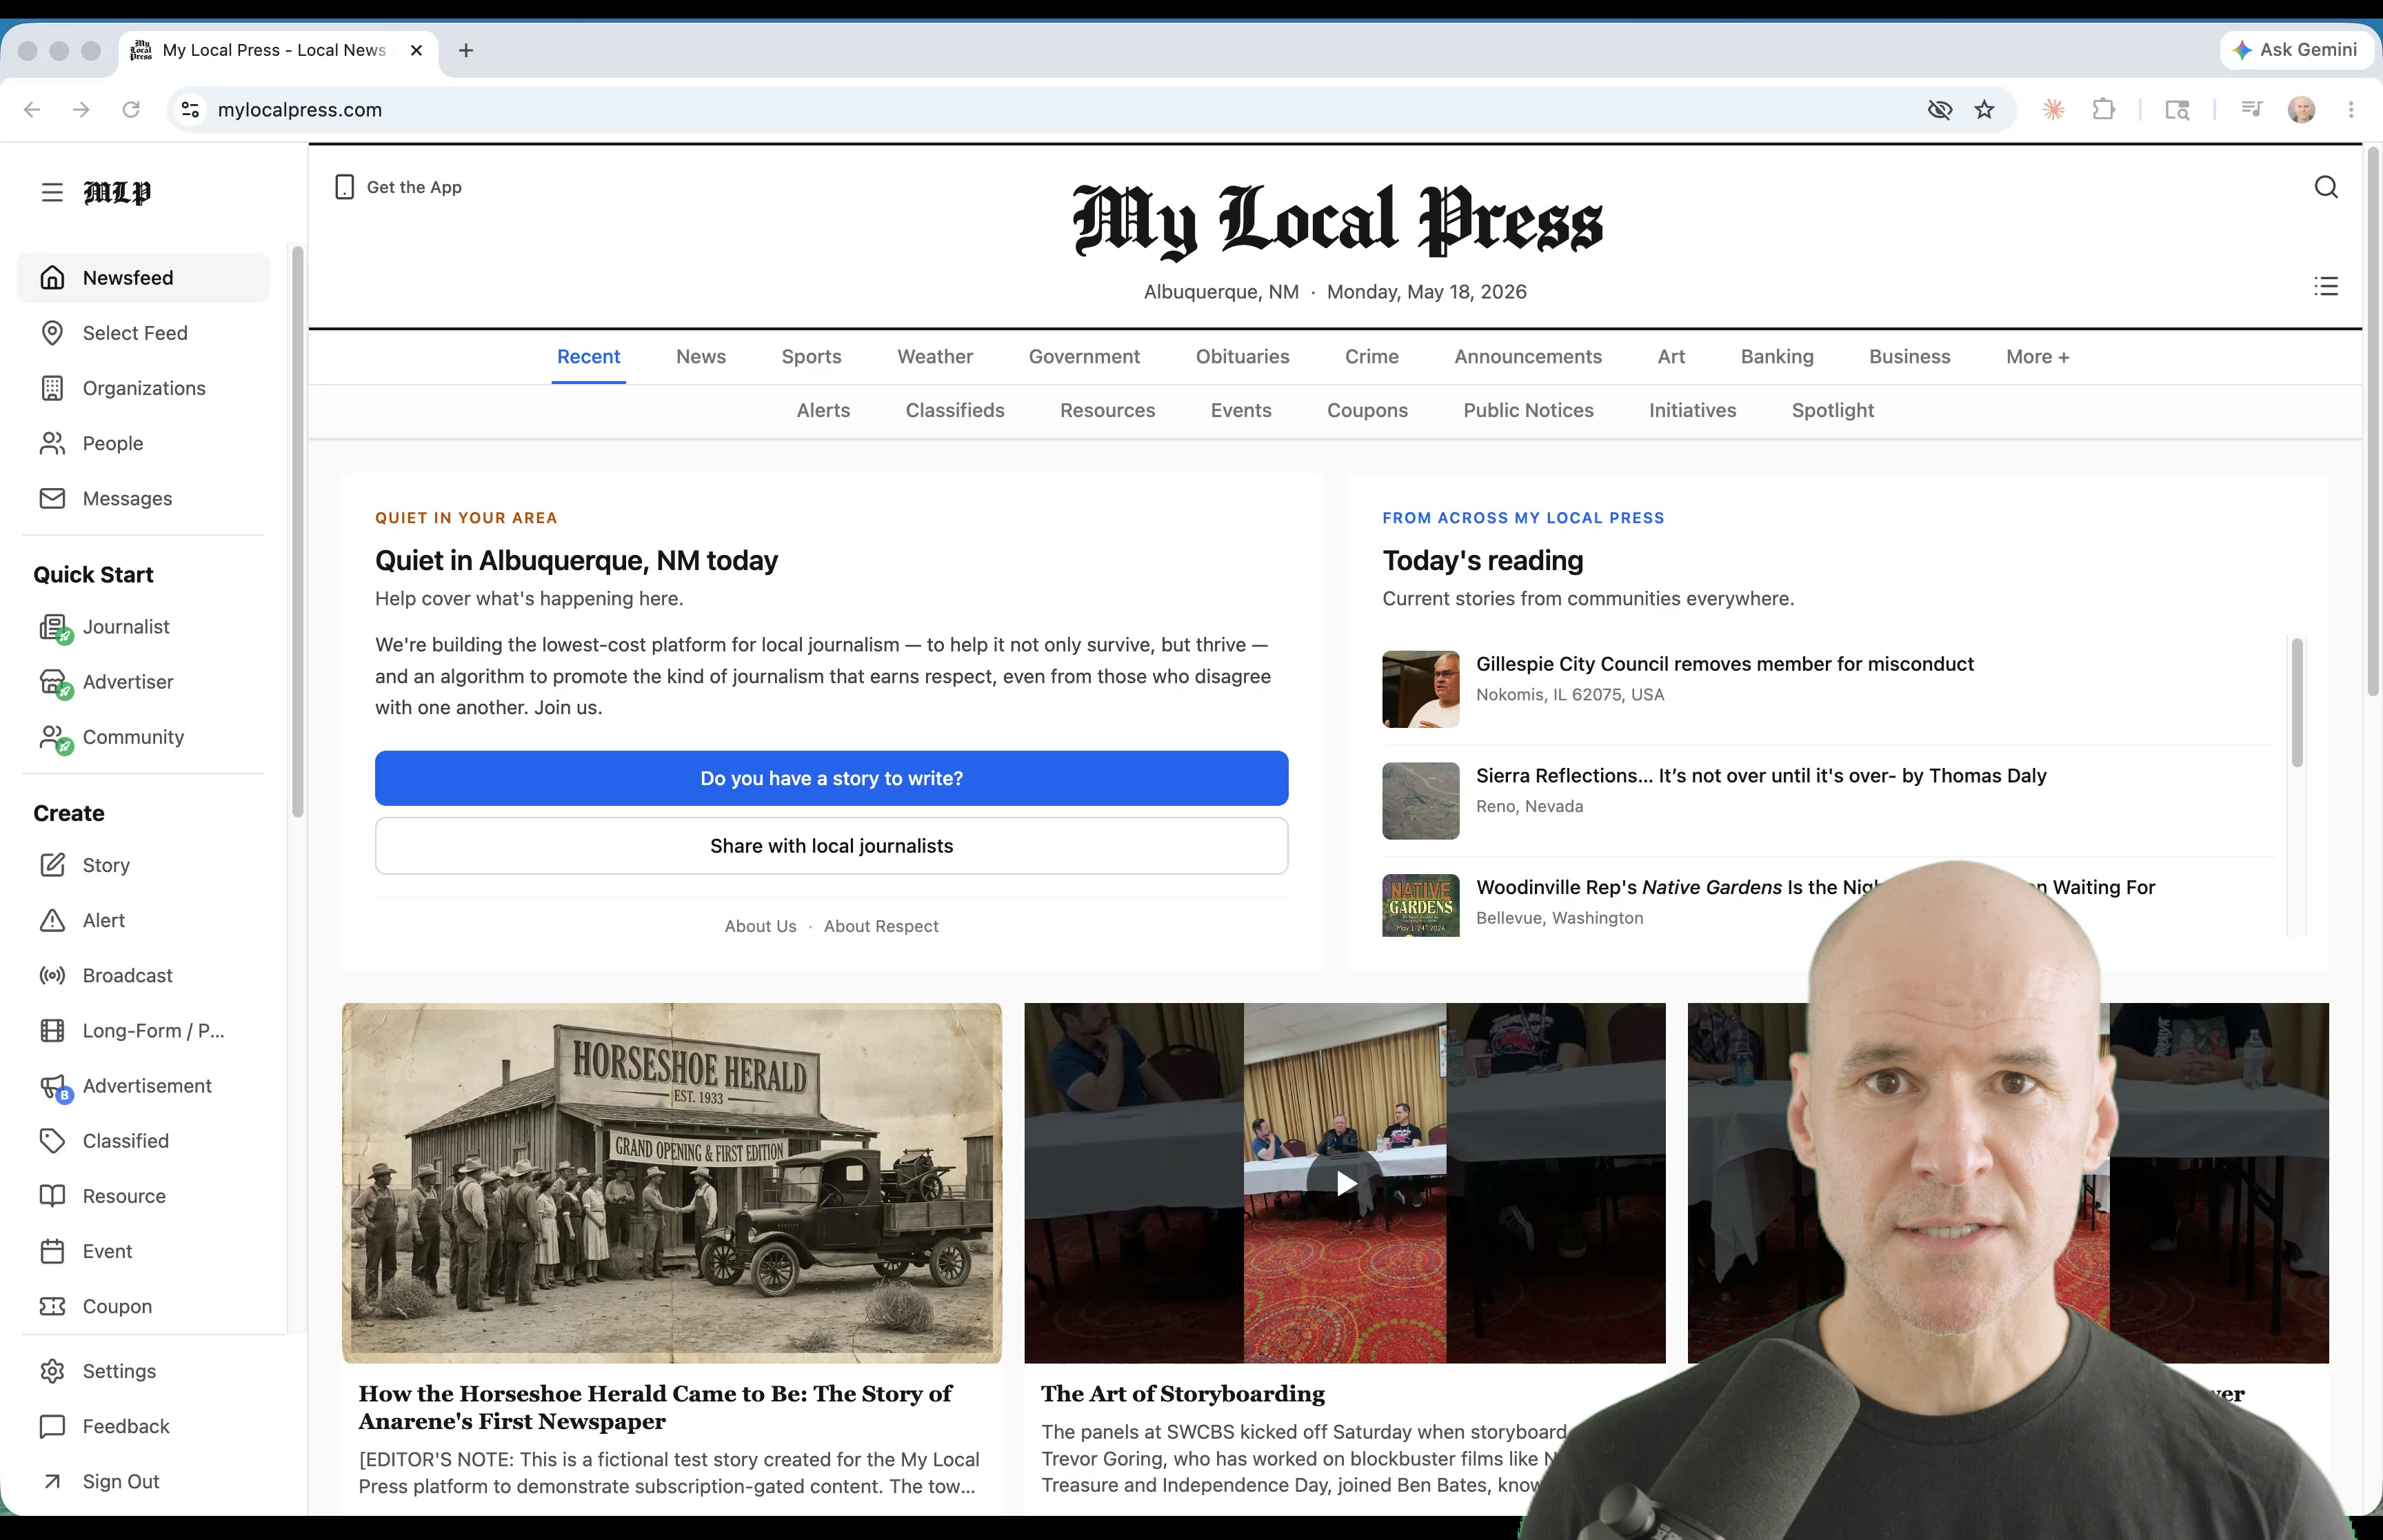Open Gillespie City Council story

1725,664
